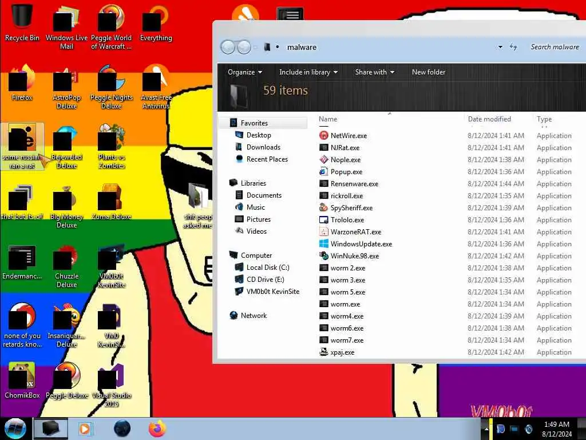Select the rickroll.exe file

coord(346,196)
